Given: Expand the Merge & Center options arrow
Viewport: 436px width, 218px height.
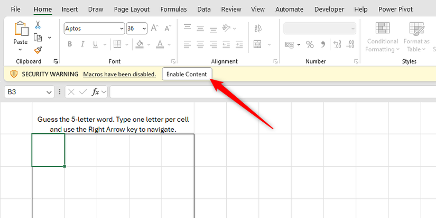Looking at the screenshot, I should coord(269,44).
